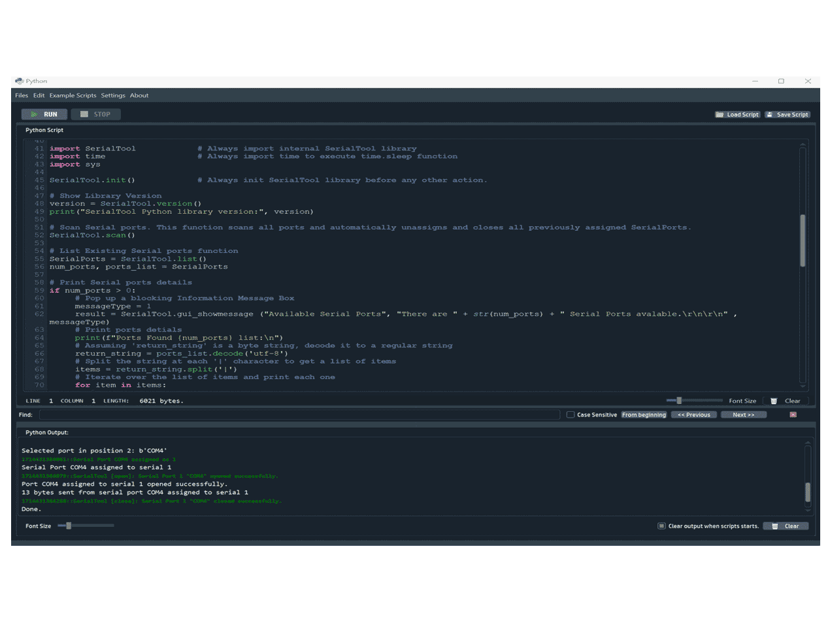This screenshot has width=830, height=621.
Task: Clear the Python output panel
Action: point(786,526)
